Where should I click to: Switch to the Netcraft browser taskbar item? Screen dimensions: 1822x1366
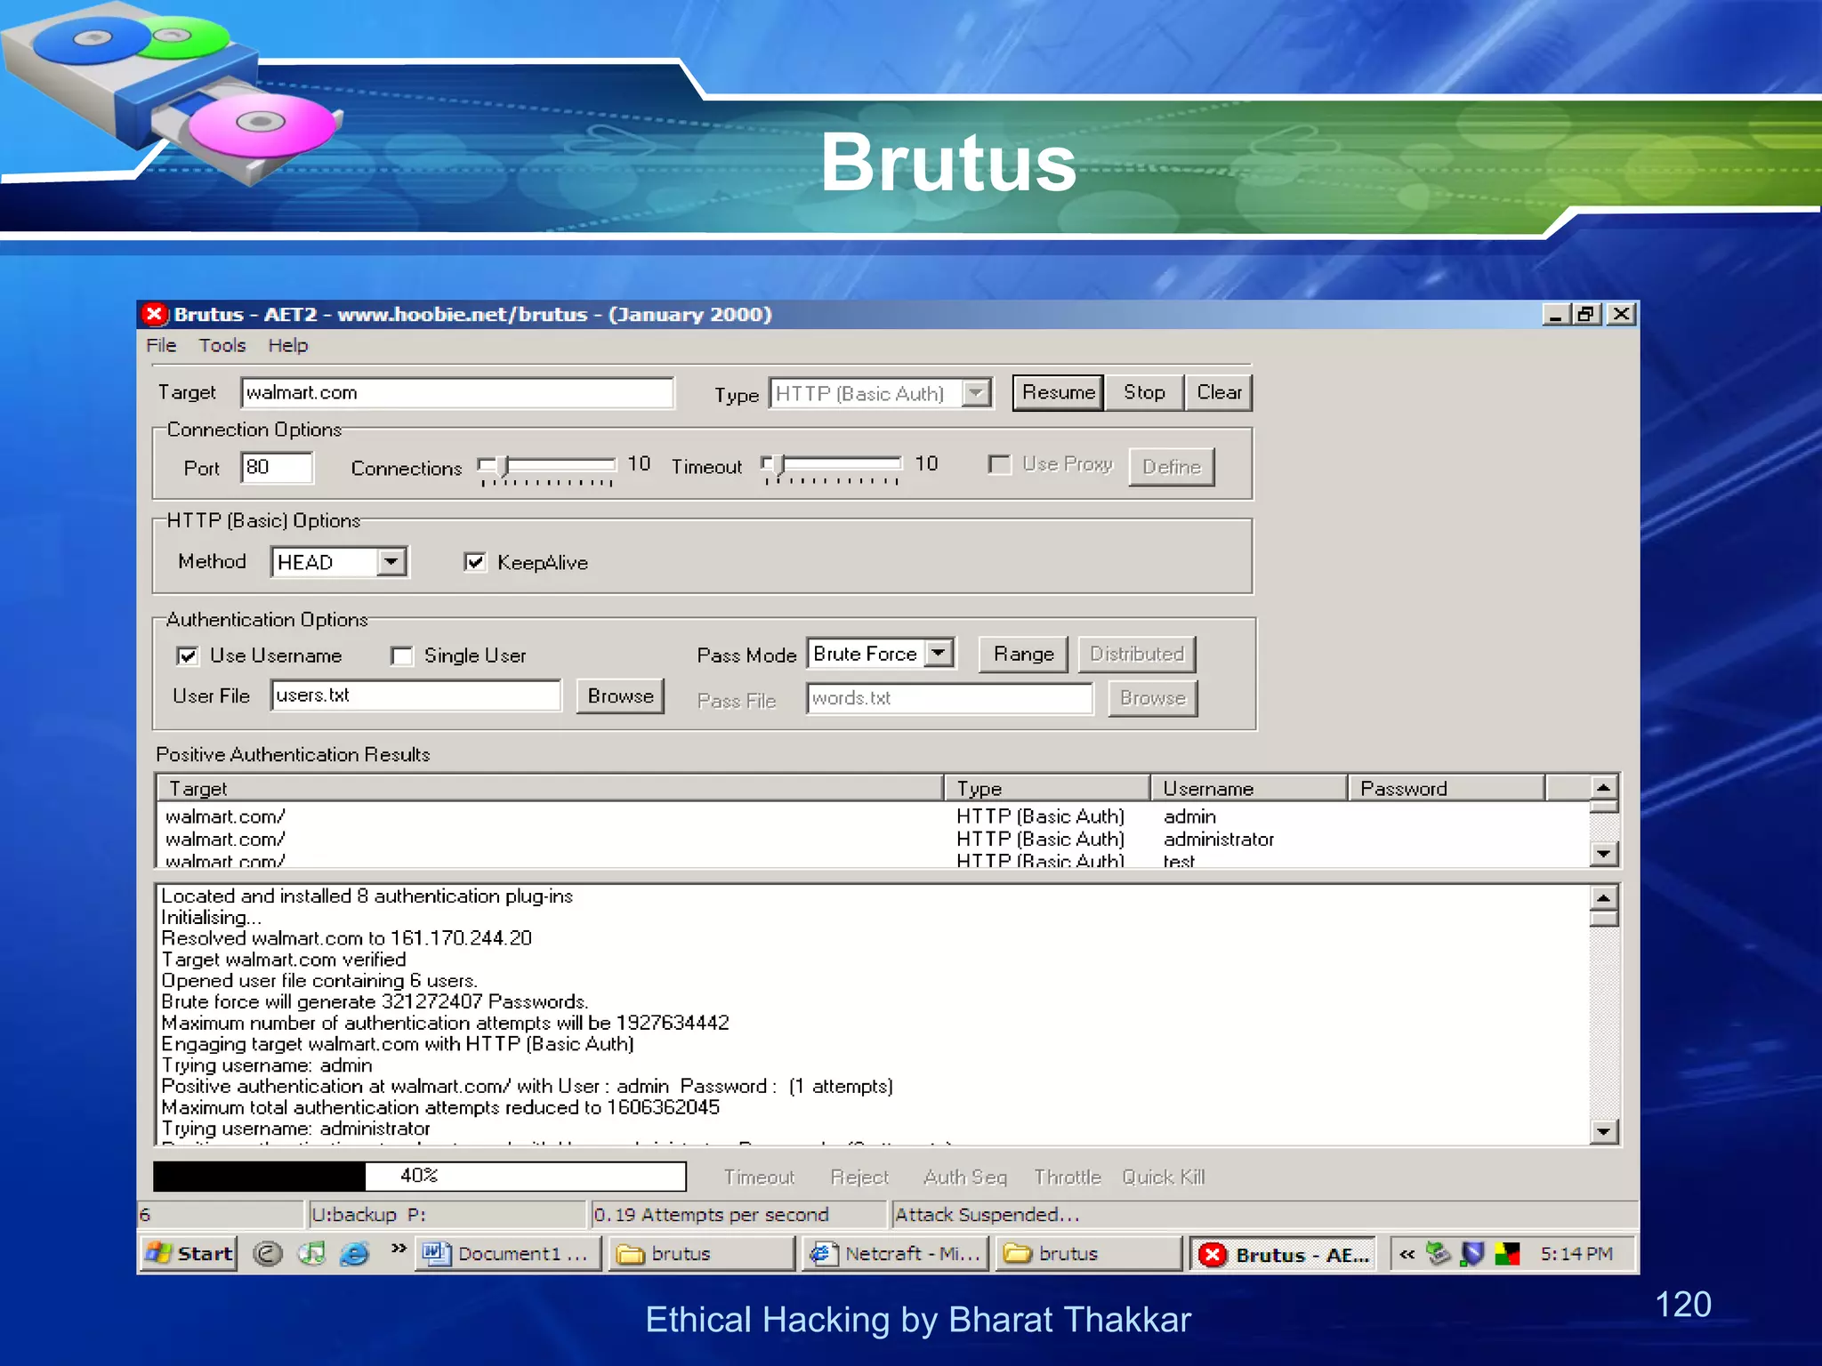896,1253
